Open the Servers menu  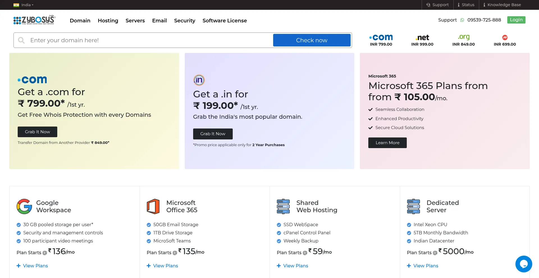coord(135,20)
